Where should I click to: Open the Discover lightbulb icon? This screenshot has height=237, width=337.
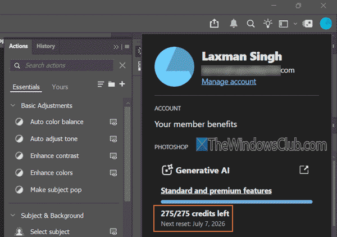(268, 23)
